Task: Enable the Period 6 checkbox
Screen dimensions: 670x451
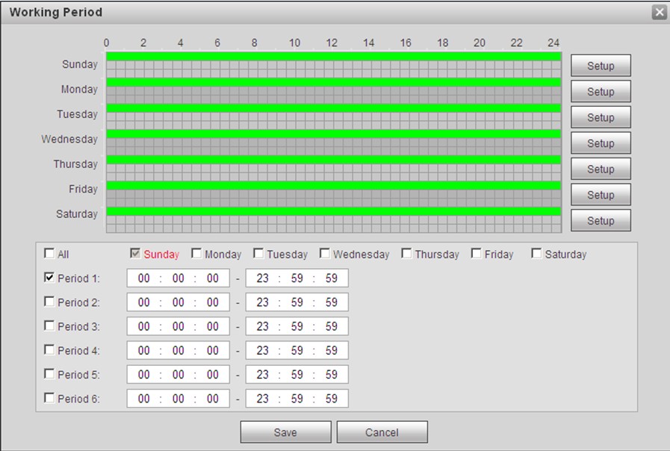Action: (49, 398)
